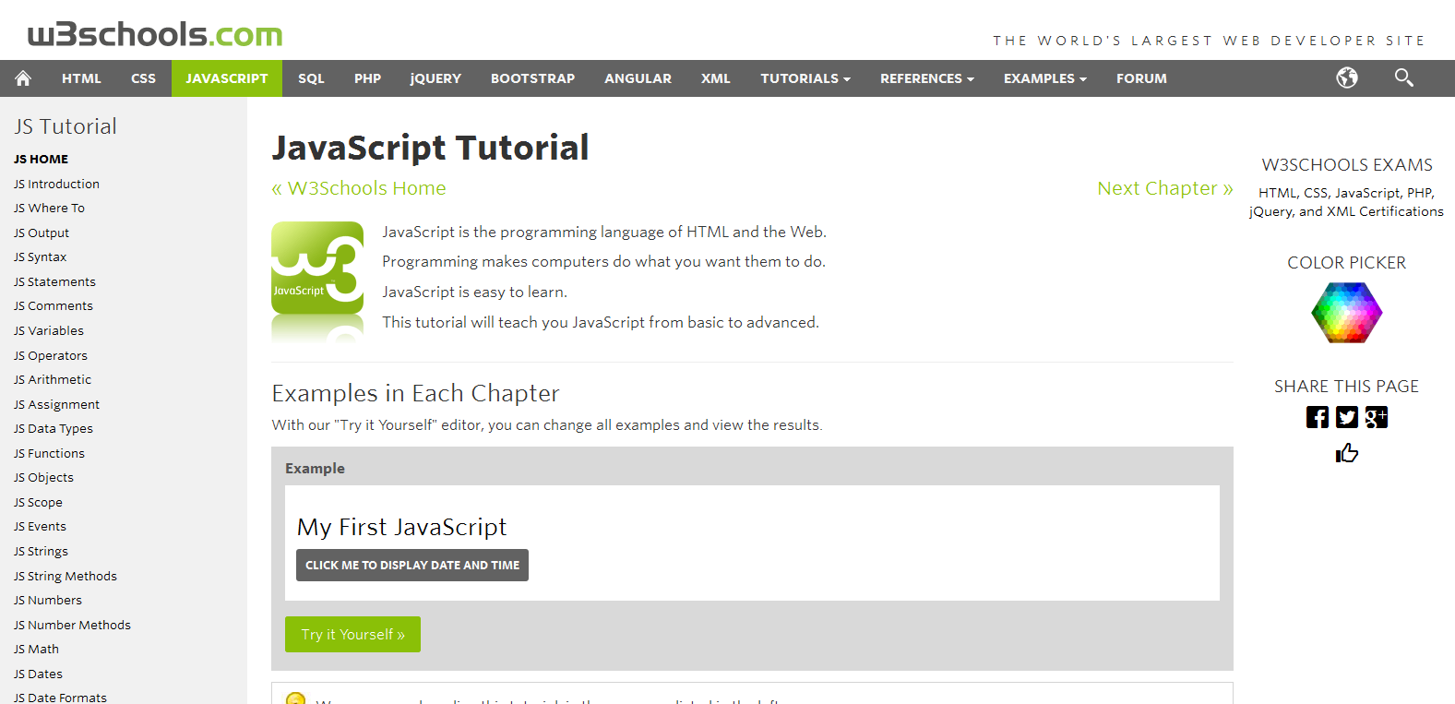Open the CSS tab in navbar
This screenshot has width=1455, height=704.
click(143, 78)
